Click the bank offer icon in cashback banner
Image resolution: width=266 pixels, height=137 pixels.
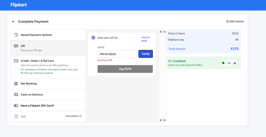point(229,63)
